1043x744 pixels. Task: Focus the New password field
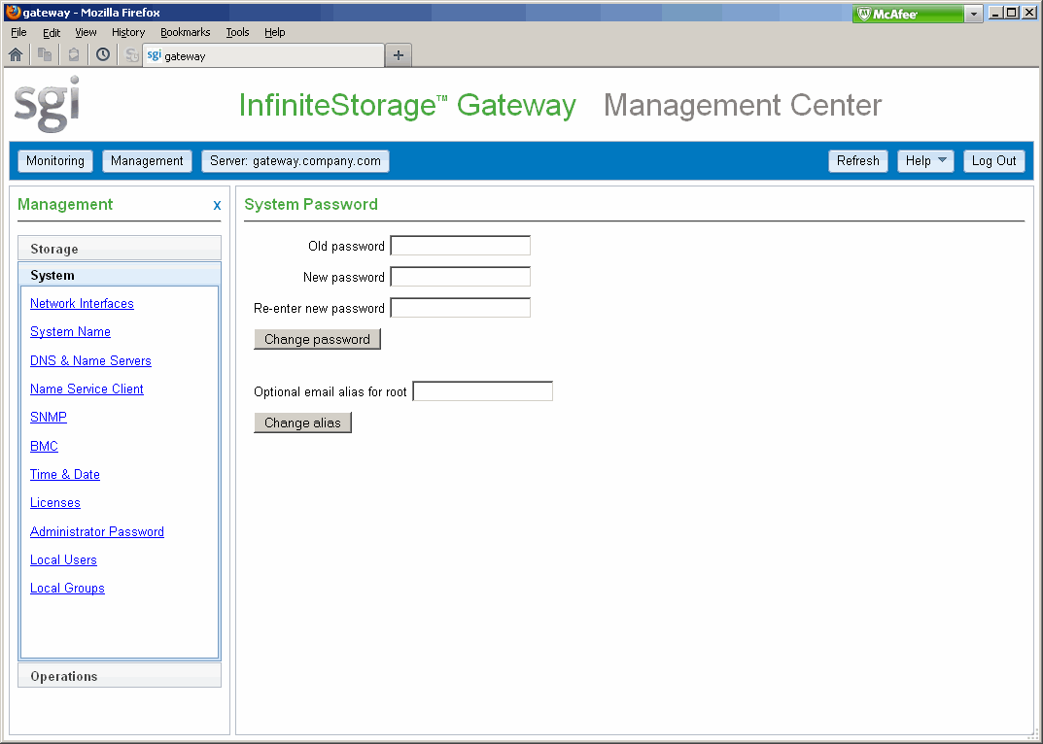(461, 277)
